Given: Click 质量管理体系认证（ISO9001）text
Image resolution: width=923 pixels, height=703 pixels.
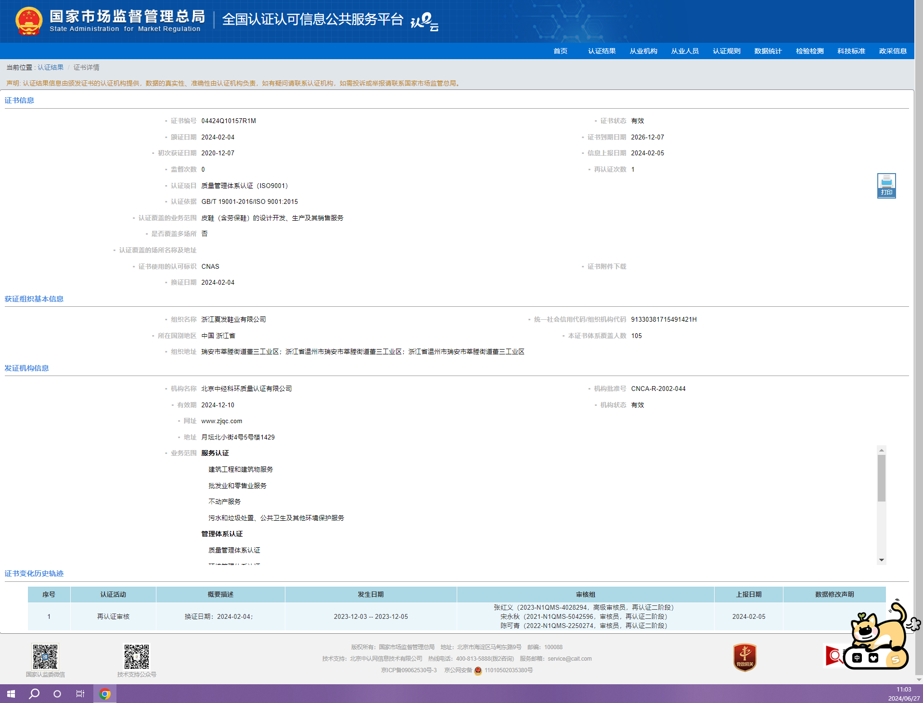Looking at the screenshot, I should click(x=244, y=186).
